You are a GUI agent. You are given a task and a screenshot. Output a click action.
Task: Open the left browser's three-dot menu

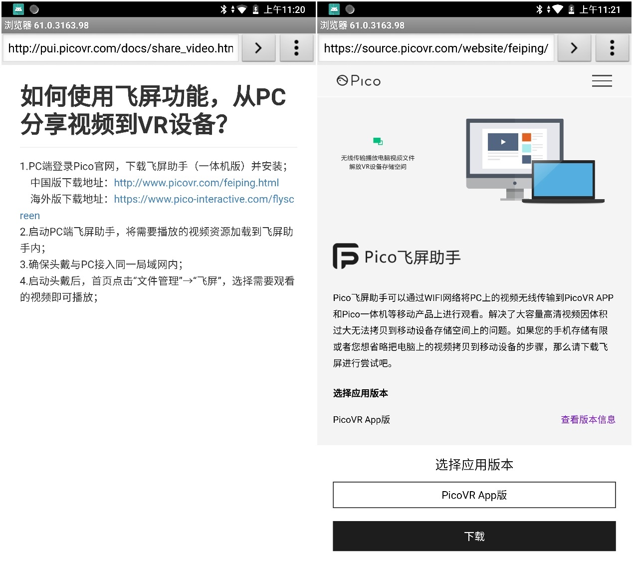(296, 48)
